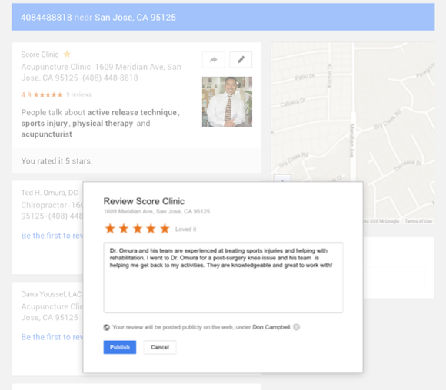Click 'San Jose, CA 95125' in blue header

click(135, 18)
